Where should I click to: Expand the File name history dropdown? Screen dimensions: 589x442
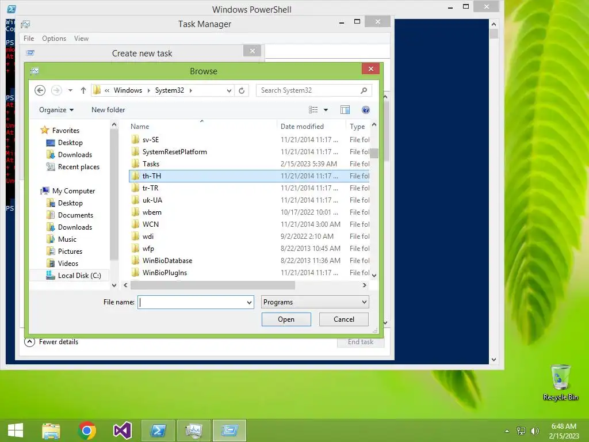(x=249, y=302)
